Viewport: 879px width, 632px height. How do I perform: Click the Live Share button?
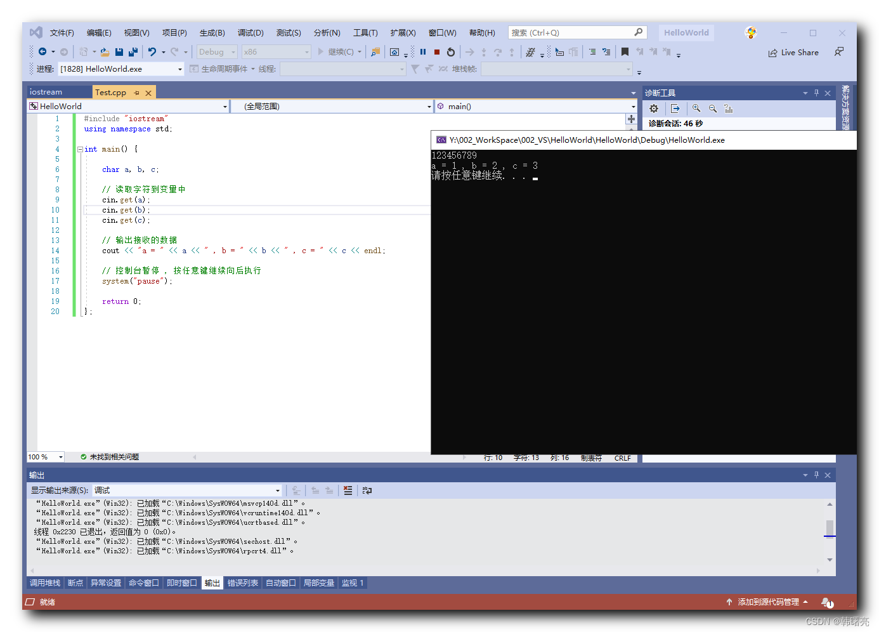(793, 53)
